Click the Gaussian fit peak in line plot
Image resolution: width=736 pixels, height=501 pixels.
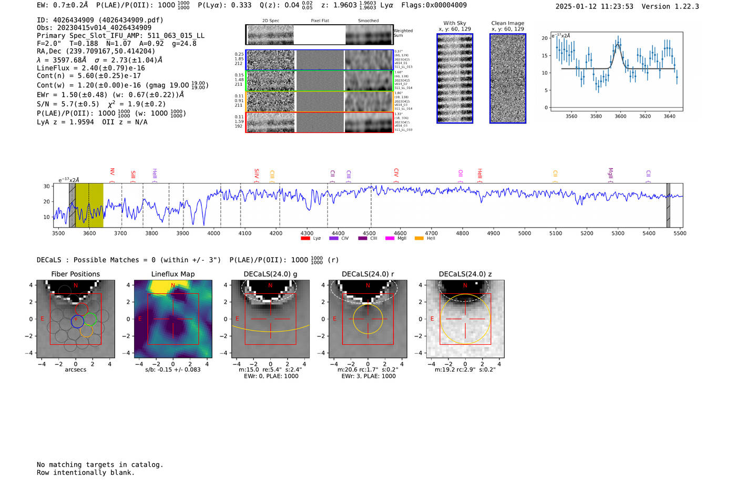coord(618,46)
